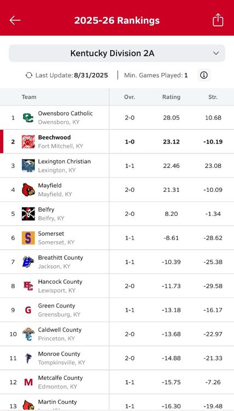
Task: Tap the back arrow icon
Action: pos(15,20)
